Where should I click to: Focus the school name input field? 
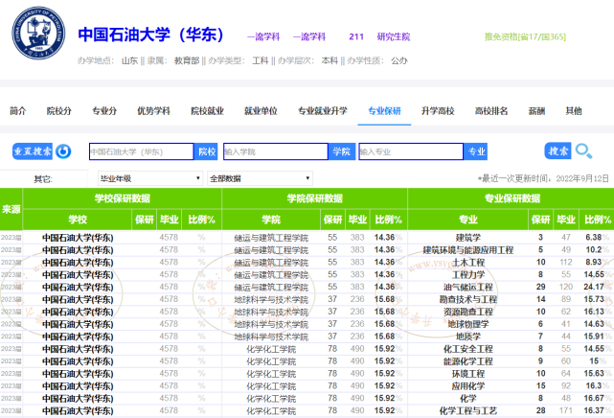(142, 151)
